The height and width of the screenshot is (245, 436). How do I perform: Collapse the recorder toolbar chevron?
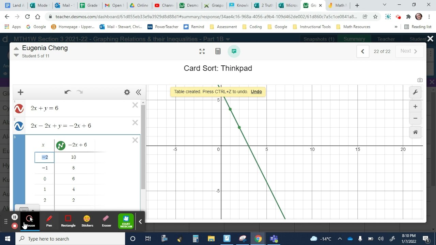point(140,222)
